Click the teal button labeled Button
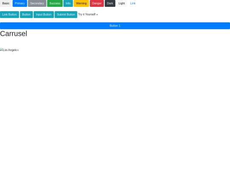This screenshot has height=173, width=230. [x=26, y=15]
